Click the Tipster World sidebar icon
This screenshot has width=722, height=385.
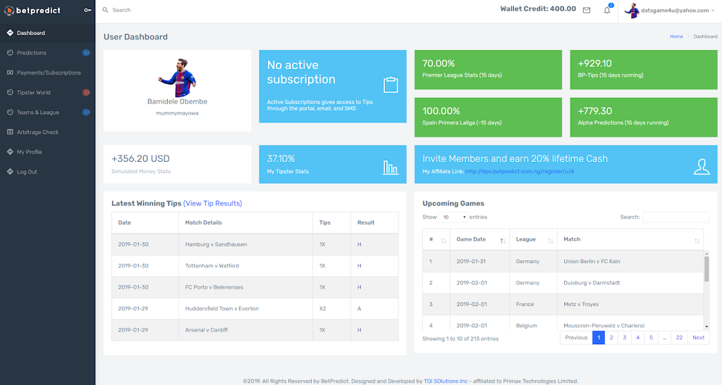pos(10,92)
